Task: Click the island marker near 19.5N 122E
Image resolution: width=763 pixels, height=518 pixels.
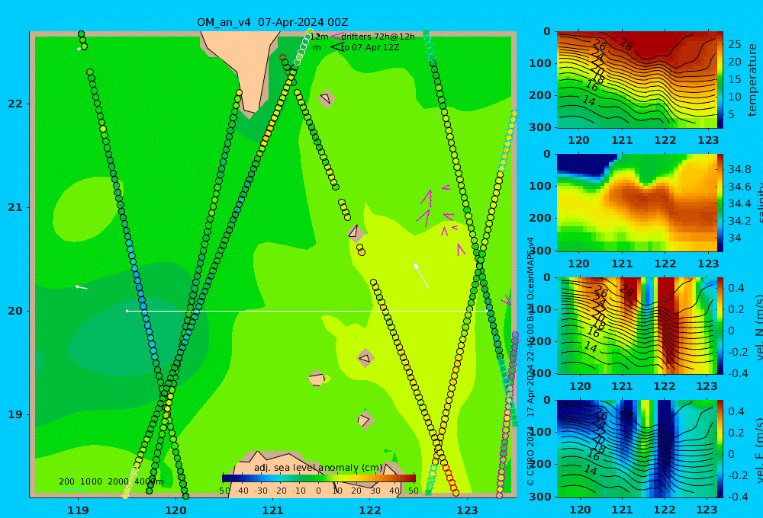Action: click(x=365, y=359)
